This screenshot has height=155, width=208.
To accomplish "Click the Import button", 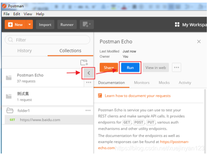I will pyautogui.click(x=45, y=24).
